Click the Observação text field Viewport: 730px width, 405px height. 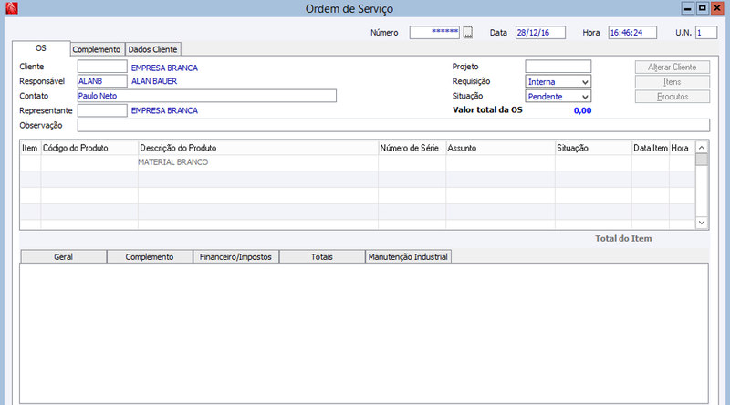pyautogui.click(x=393, y=125)
